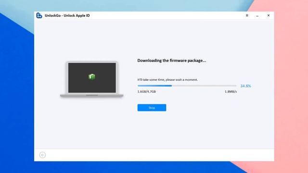Select the 1.6GB/4.7GB size text

point(146,92)
